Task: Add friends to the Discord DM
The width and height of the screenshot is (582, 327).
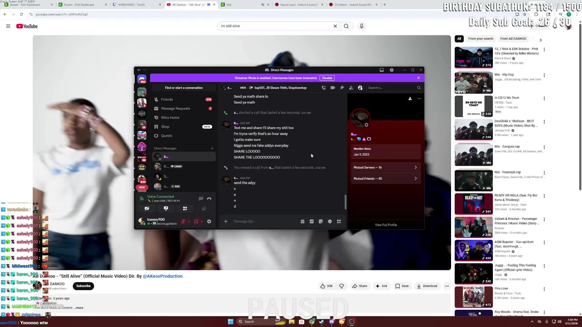Action: coord(351,88)
